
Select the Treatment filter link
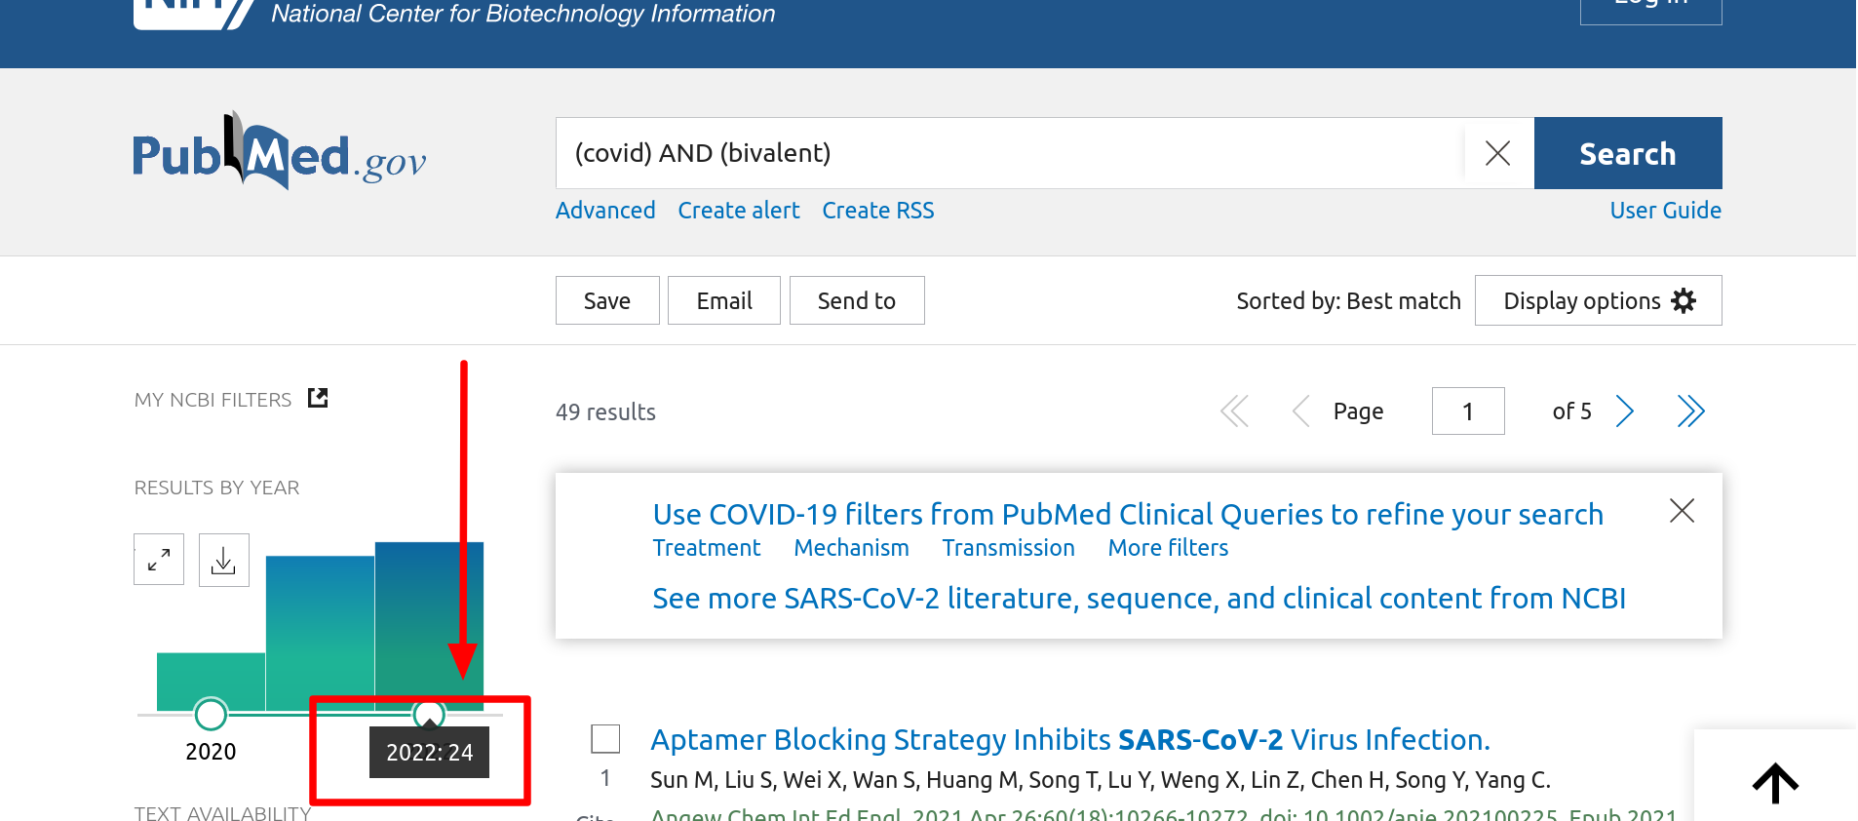coord(707,548)
